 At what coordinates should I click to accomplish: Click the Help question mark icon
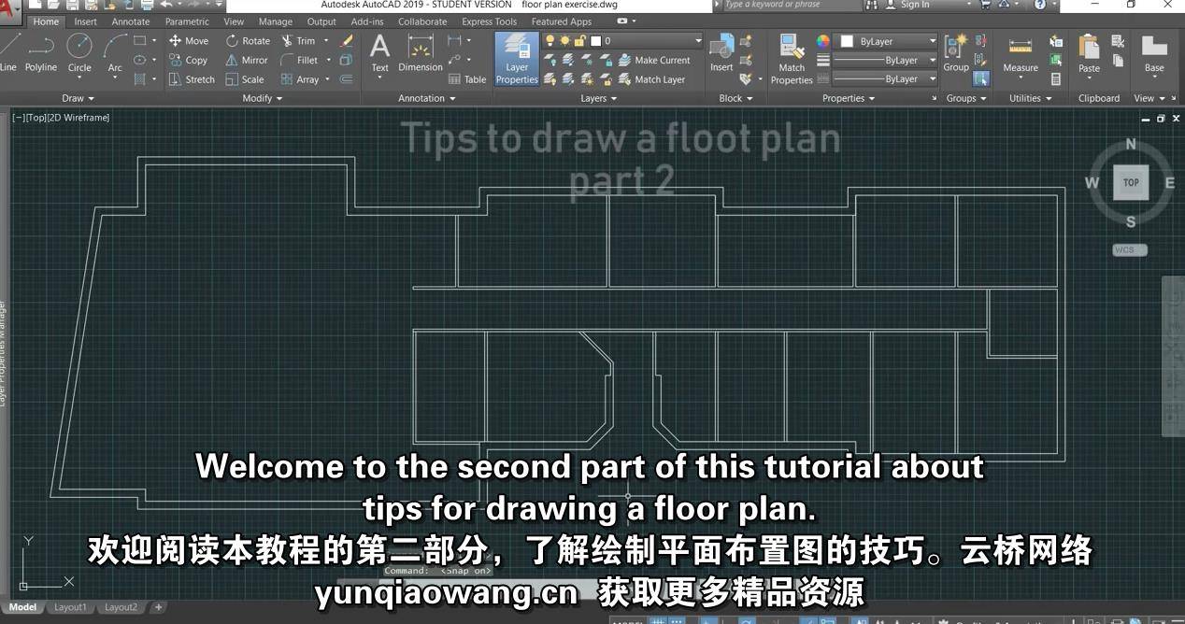tap(1040, 5)
